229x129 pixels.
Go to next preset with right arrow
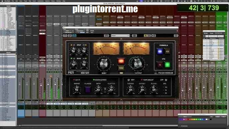(131, 35)
